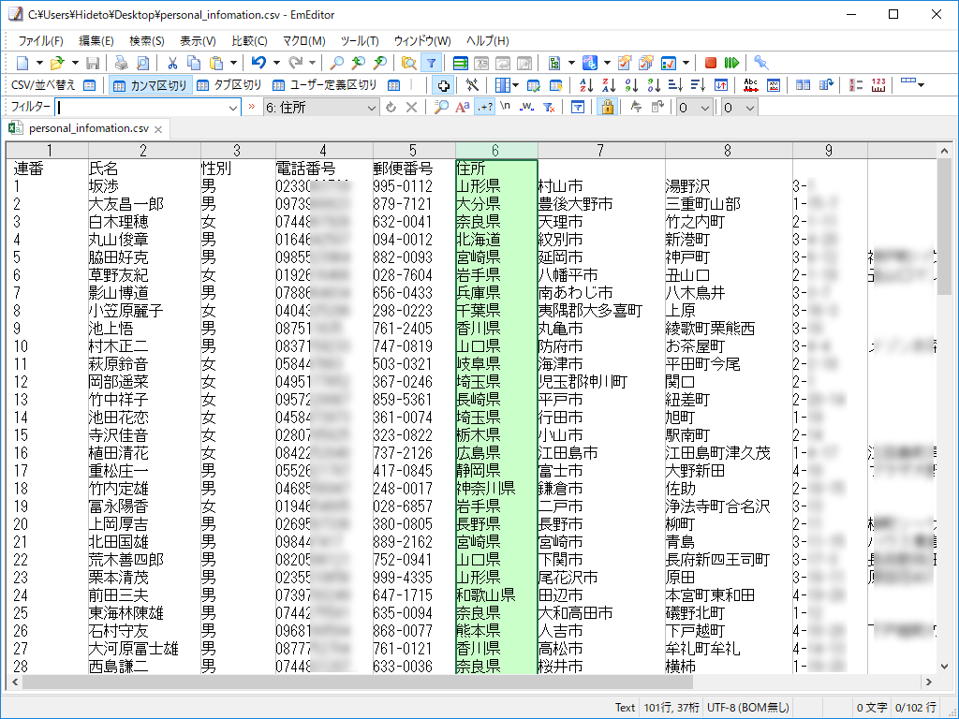
Task: Click Text mode in status bar
Action: [625, 708]
